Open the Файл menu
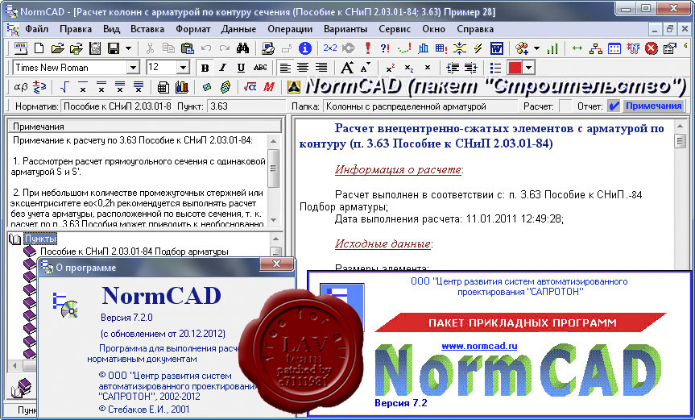Screen dimensions: 695x420 pyautogui.click(x=37, y=29)
